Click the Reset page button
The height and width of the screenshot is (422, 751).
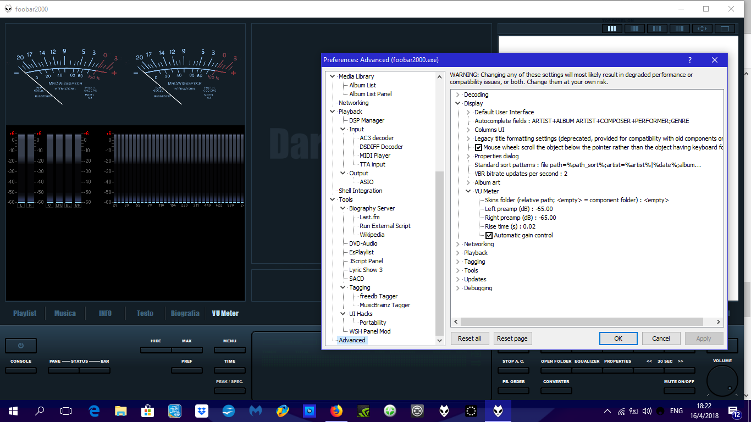point(512,338)
